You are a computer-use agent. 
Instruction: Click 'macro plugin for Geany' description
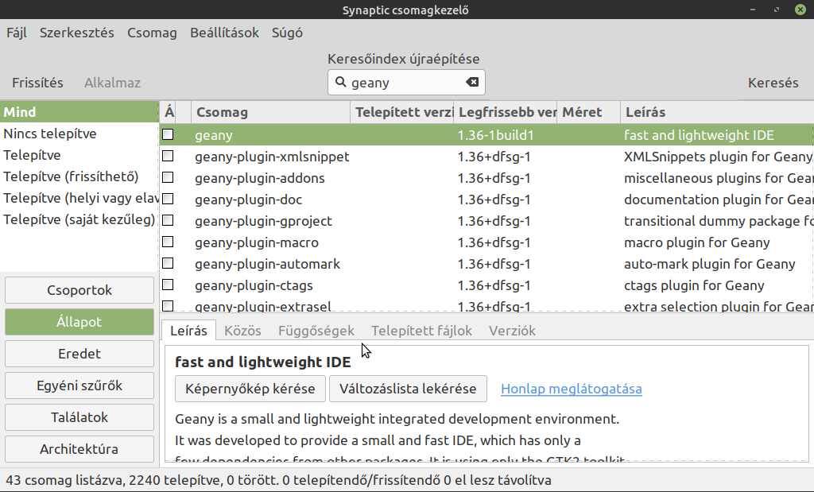(x=696, y=242)
